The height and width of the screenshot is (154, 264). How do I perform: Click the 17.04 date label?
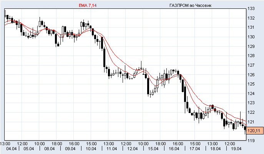pyautogui.click(x=195, y=149)
